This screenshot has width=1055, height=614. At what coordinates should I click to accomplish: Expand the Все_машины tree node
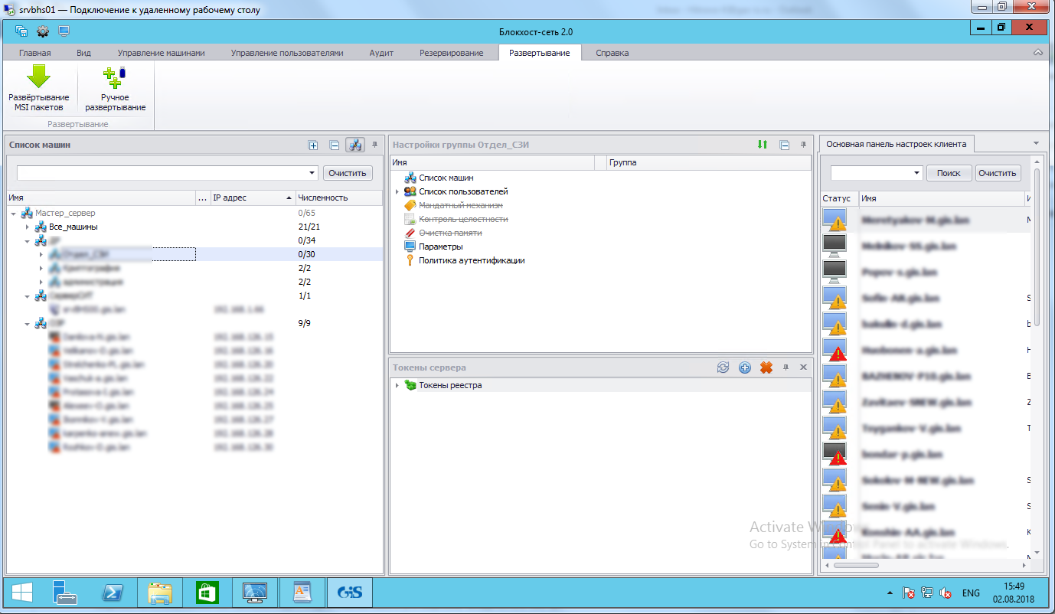[x=28, y=227]
